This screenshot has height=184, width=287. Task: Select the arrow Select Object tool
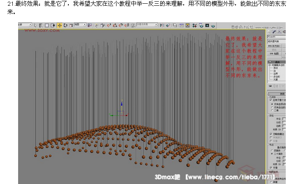click(x=35, y=25)
